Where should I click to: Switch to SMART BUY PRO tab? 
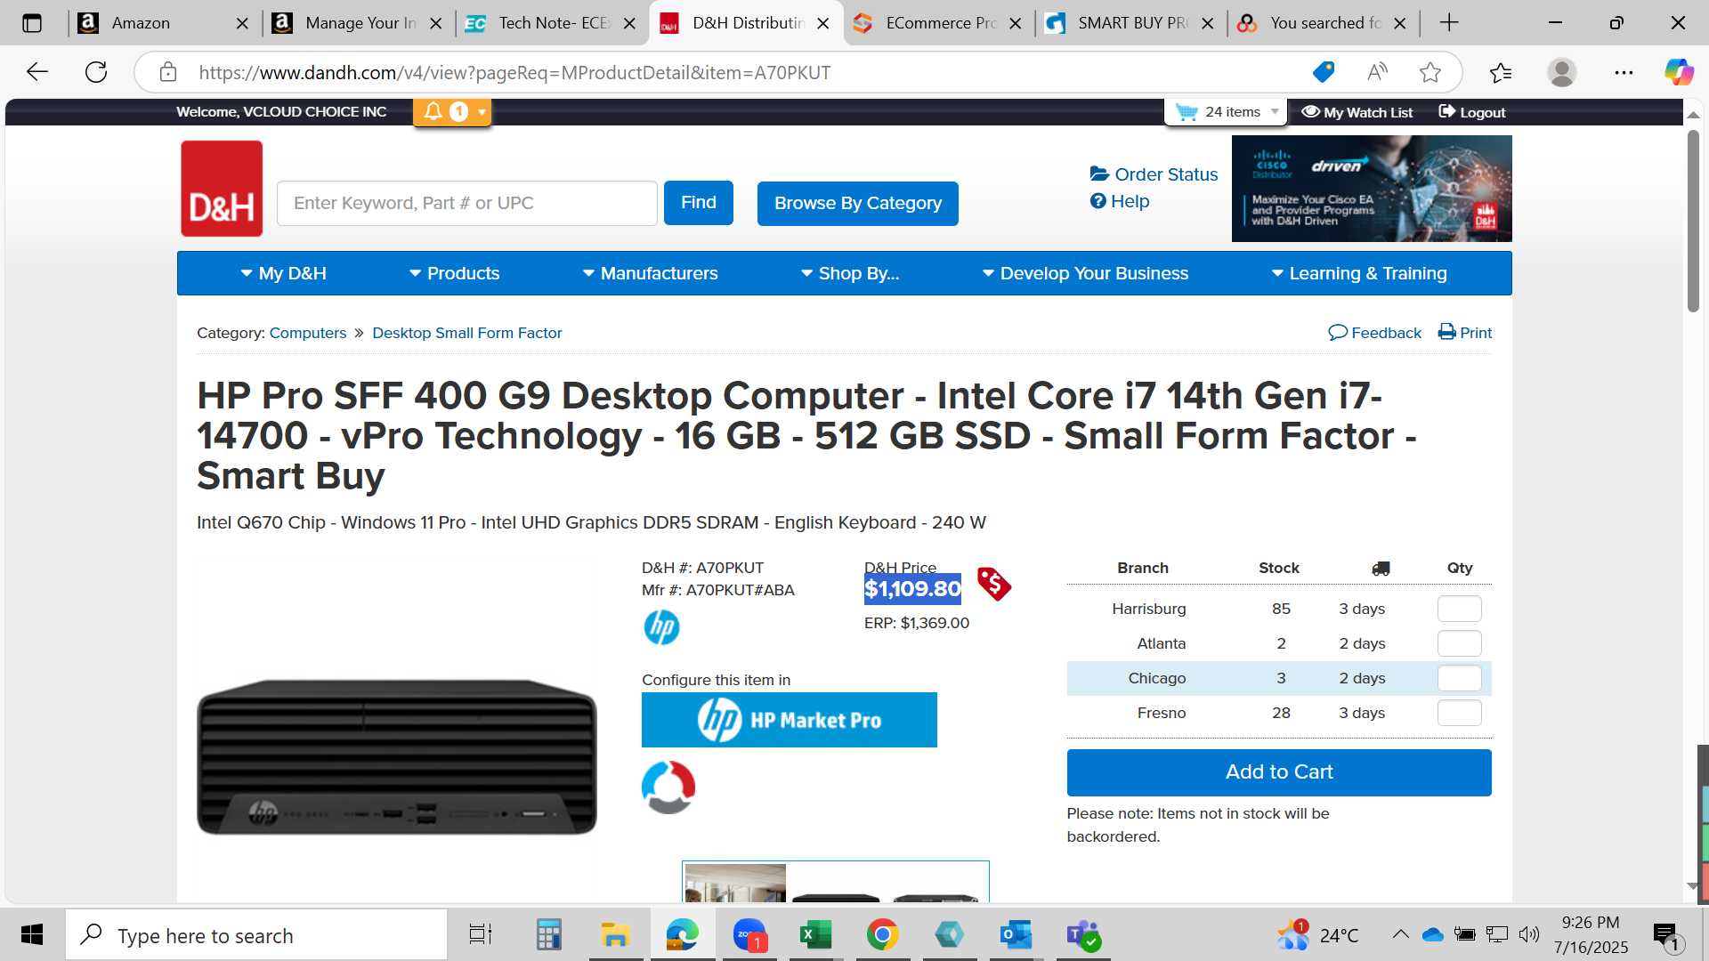pyautogui.click(x=1131, y=23)
